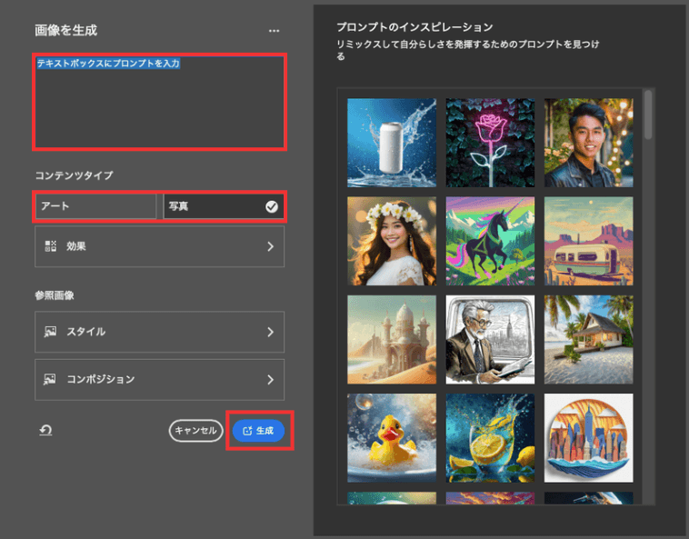The image size is (689, 539).
Task: Click the style (スタイル) reference image icon
Action: [51, 332]
